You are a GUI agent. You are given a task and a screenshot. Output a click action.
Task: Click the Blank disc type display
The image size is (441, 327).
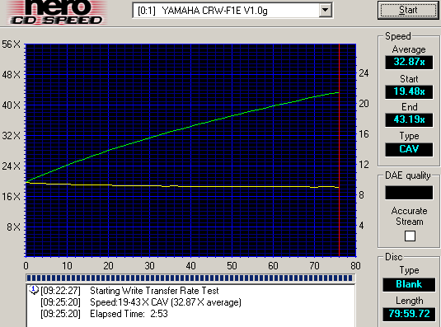pos(409,284)
